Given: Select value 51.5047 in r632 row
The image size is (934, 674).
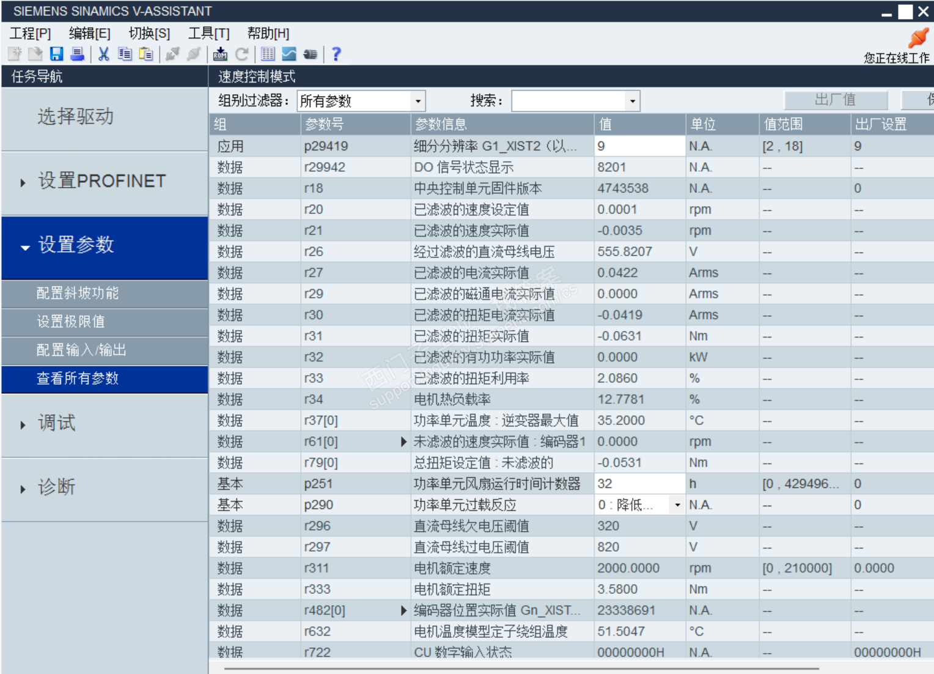Looking at the screenshot, I should (621, 632).
